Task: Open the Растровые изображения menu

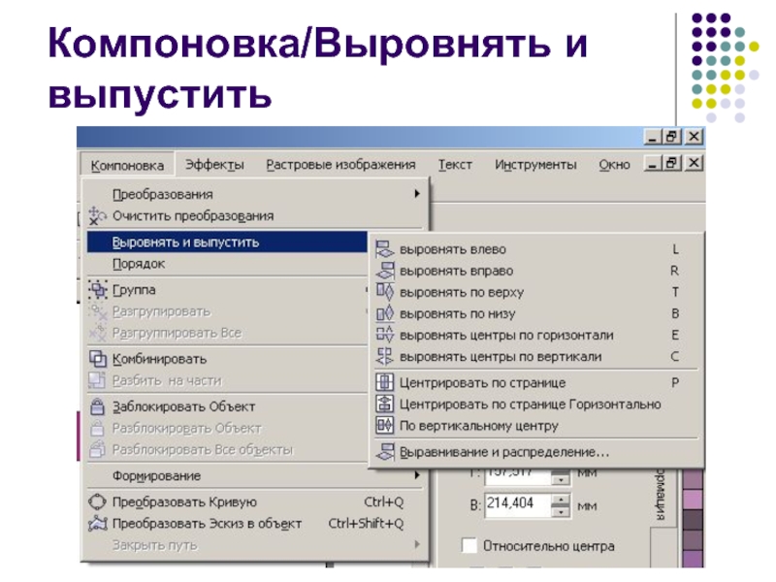Action: coord(341,165)
